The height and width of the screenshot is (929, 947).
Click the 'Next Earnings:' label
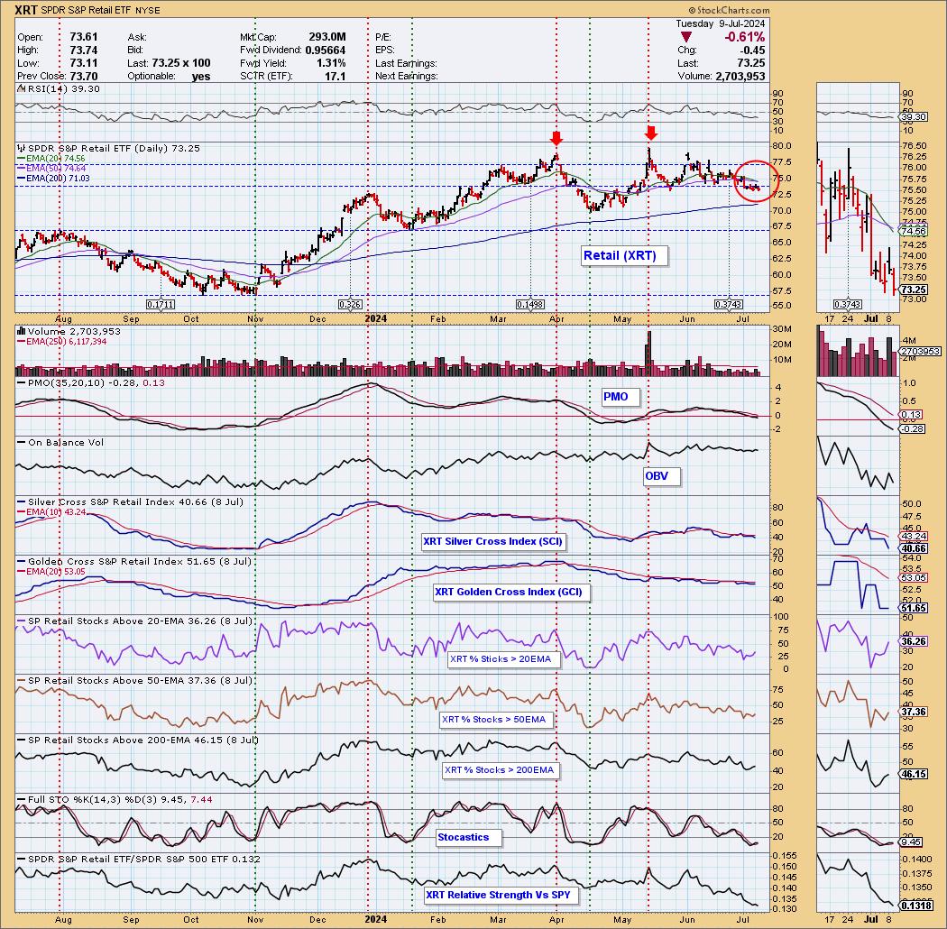click(407, 76)
